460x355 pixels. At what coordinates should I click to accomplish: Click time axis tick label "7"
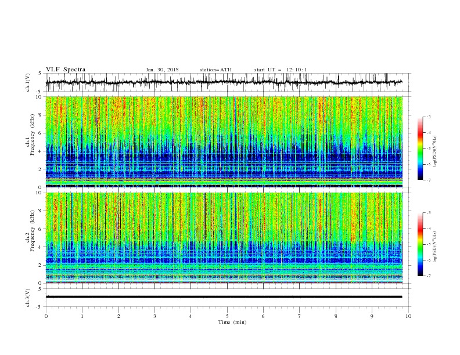(x=299, y=316)
